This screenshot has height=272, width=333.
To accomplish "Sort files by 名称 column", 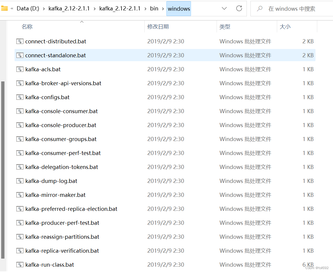I will [x=27, y=27].
